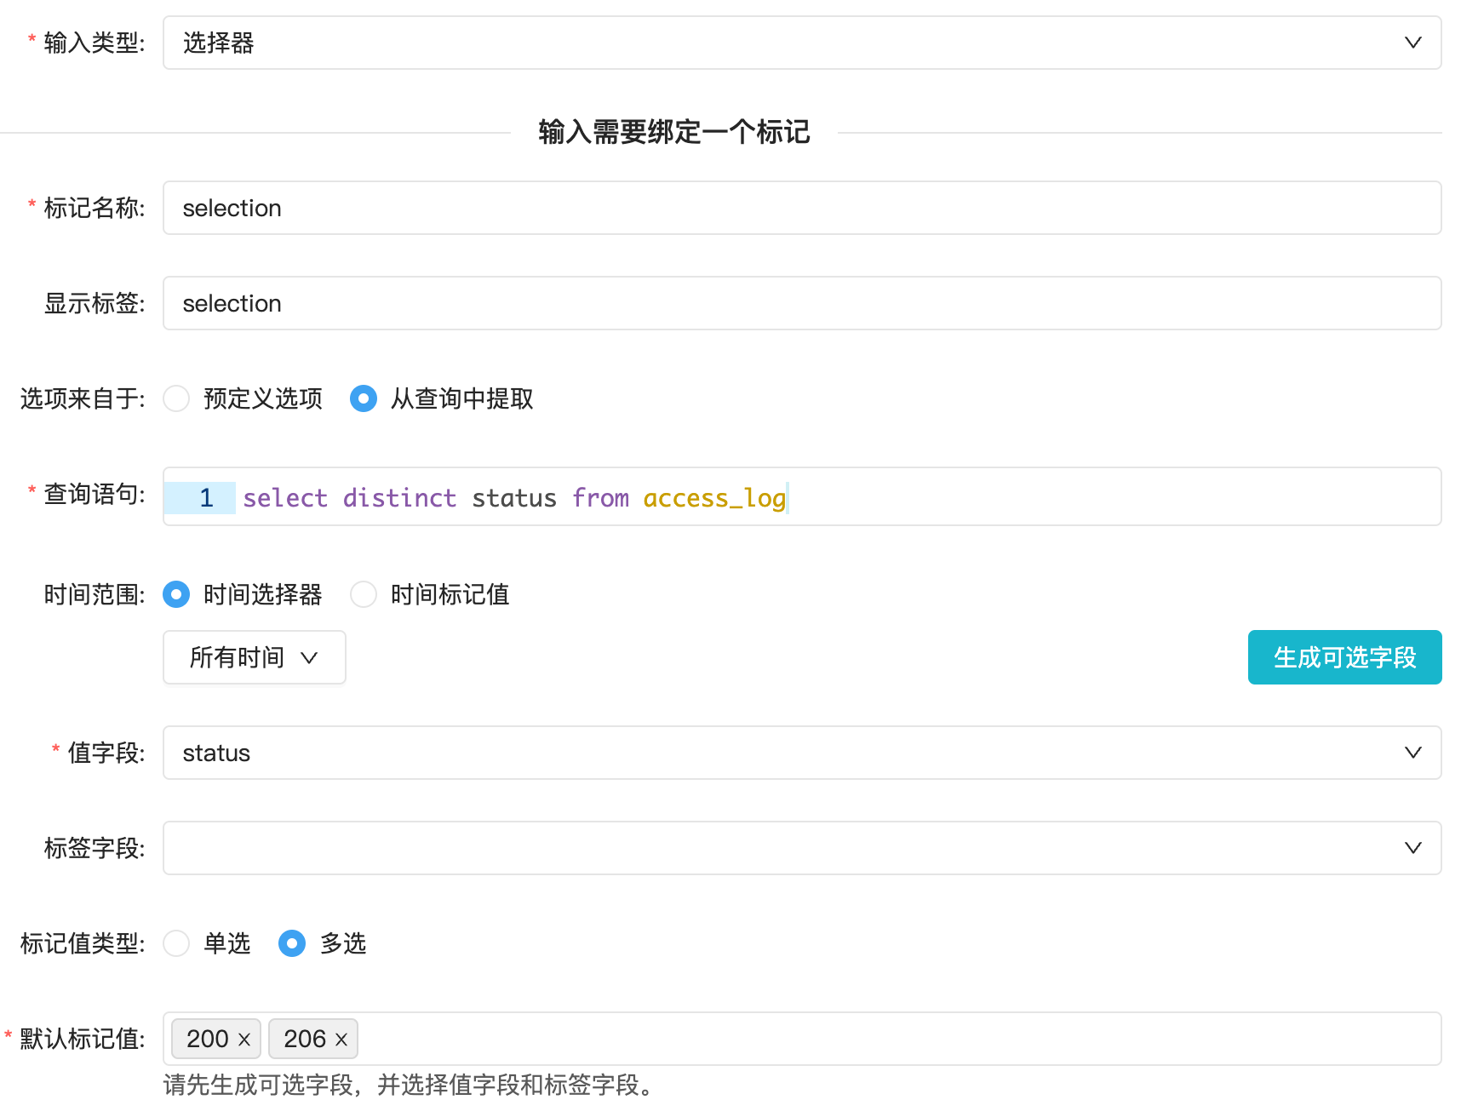Click the 显示标签 input field
Image resolution: width=1461 pixels, height=1117 pixels.
click(x=802, y=303)
